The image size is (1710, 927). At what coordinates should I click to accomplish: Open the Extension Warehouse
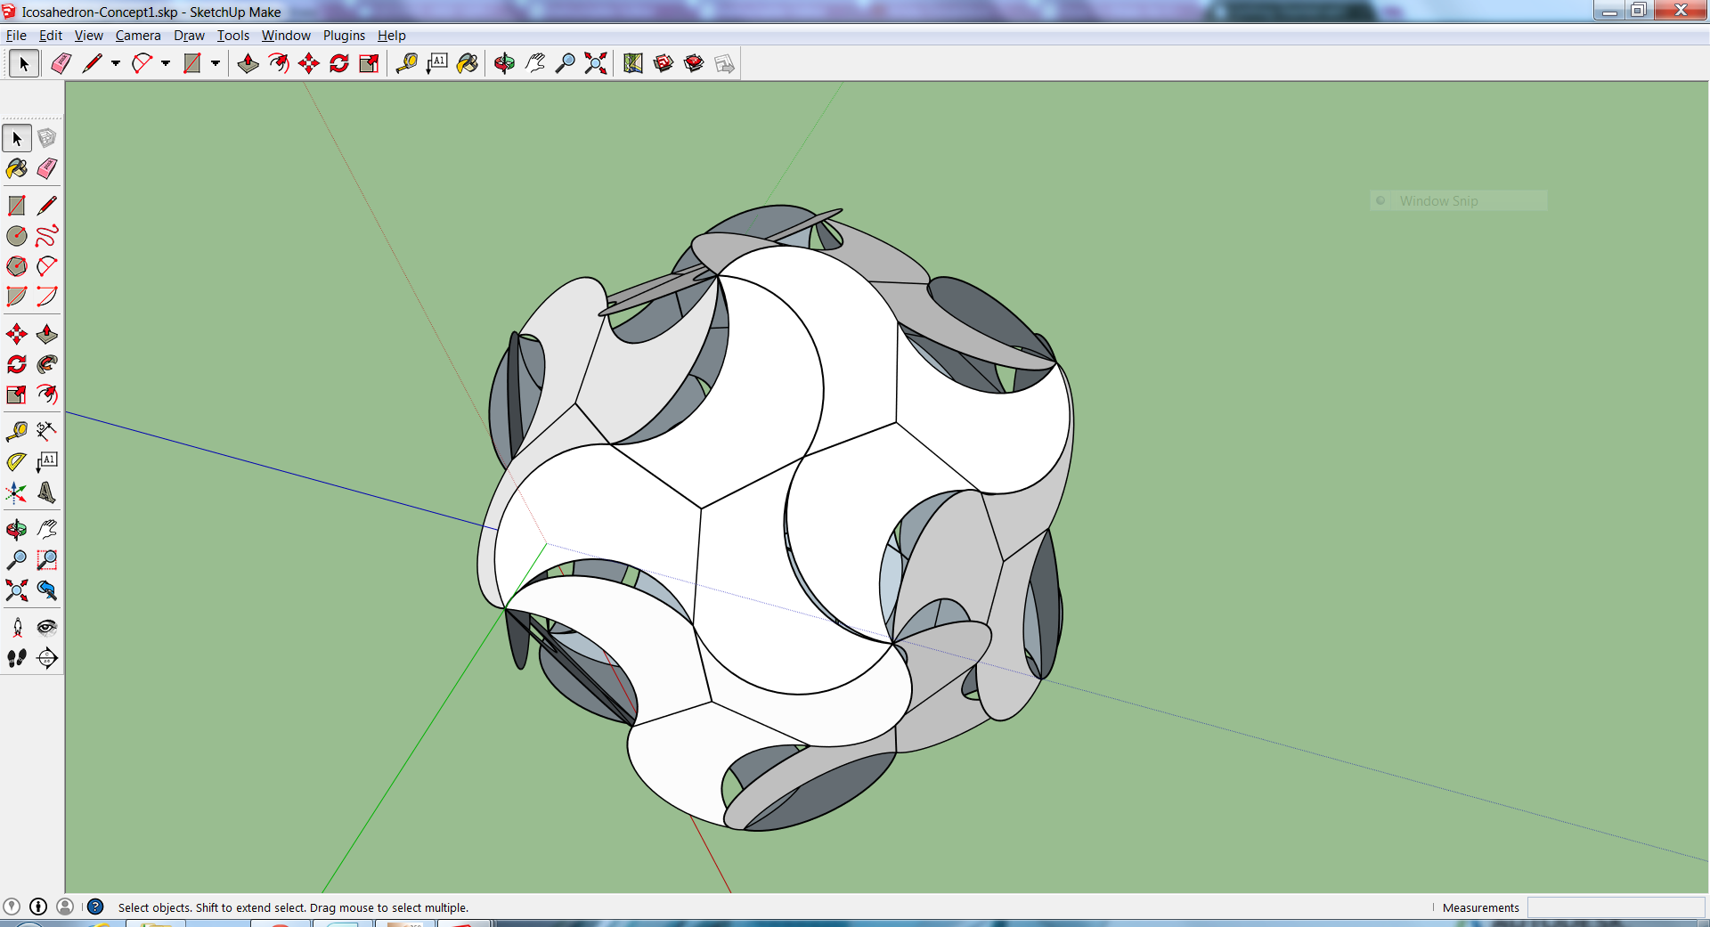(694, 63)
